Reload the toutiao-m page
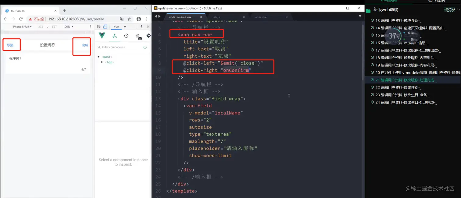The image size is (461, 198). pyautogui.click(x=21, y=19)
